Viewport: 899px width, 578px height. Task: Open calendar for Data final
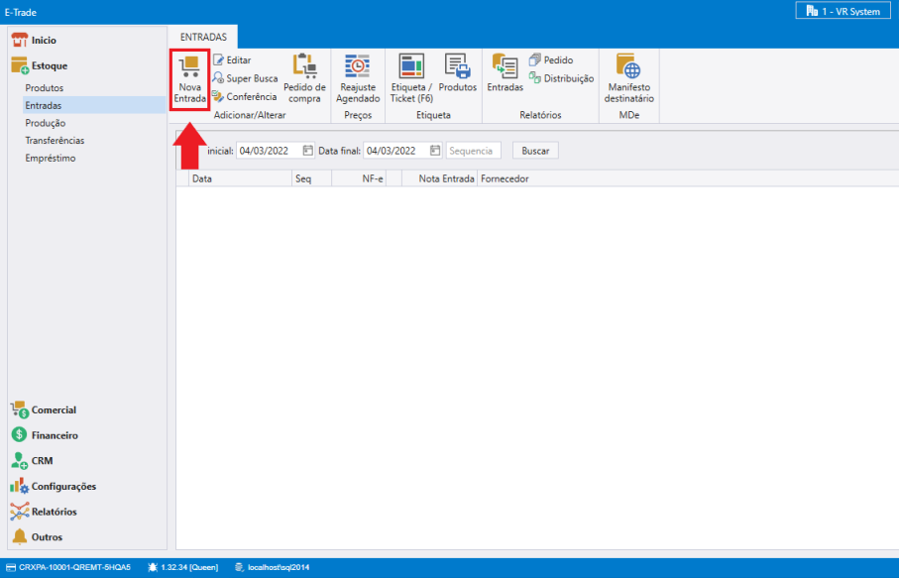435,151
